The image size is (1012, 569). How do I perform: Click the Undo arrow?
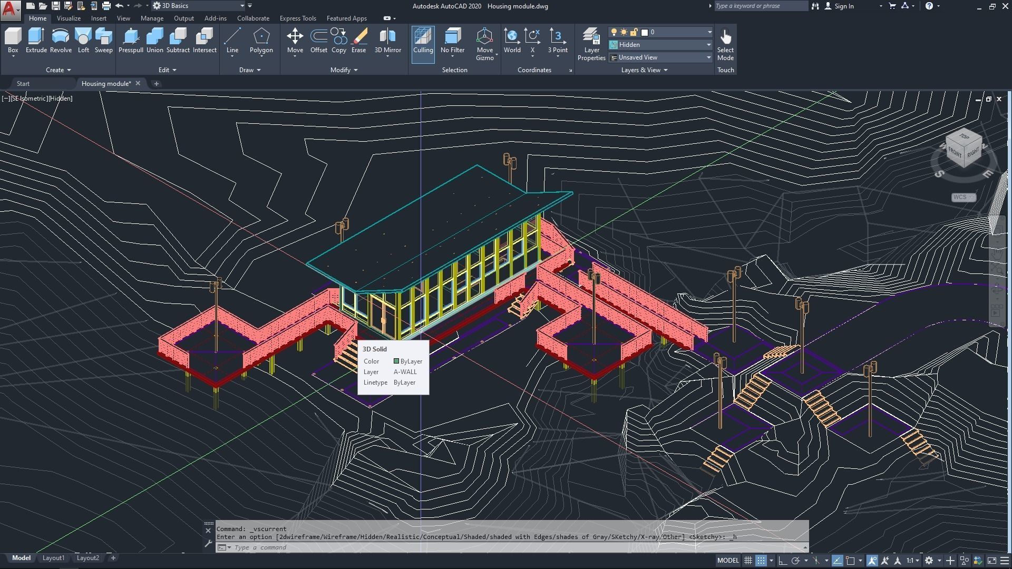click(x=119, y=6)
